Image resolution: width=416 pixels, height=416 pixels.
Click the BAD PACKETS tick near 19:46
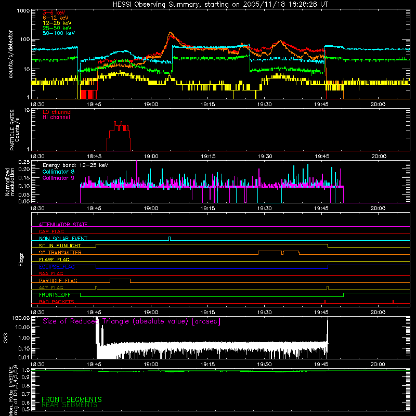tap(325, 302)
